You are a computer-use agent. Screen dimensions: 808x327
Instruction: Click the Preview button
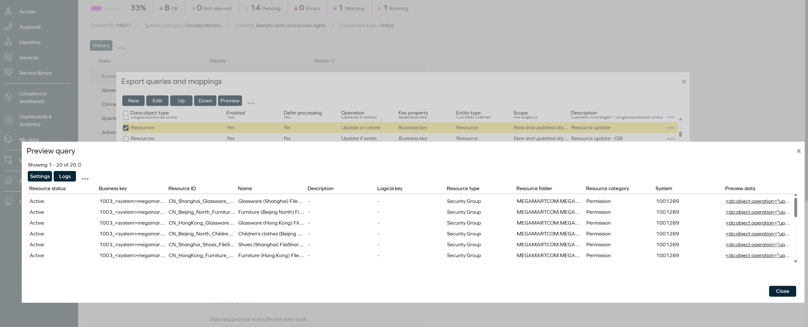point(230,100)
